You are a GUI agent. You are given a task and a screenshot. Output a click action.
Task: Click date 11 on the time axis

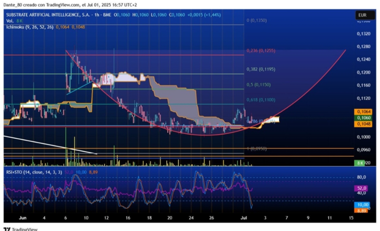(330, 218)
